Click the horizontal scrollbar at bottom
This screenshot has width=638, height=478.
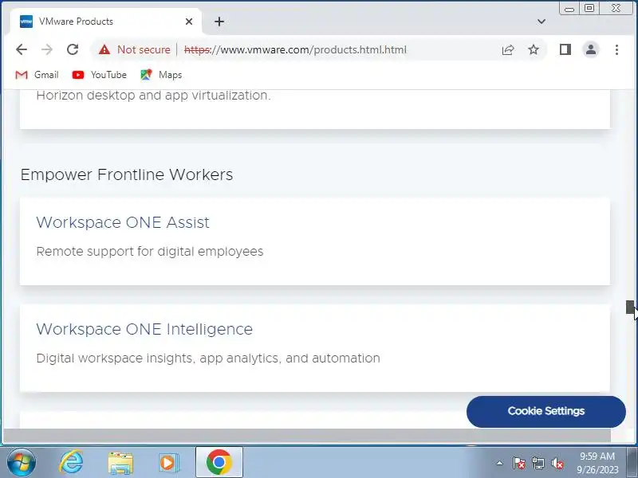click(307, 435)
